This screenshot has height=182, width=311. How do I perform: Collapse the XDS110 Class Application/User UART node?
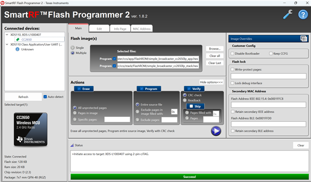click(7, 44)
